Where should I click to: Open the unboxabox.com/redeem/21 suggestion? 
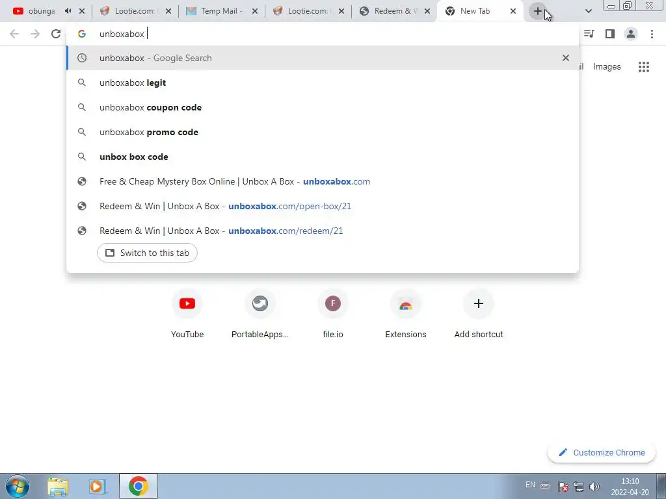pyautogui.click(x=323, y=231)
